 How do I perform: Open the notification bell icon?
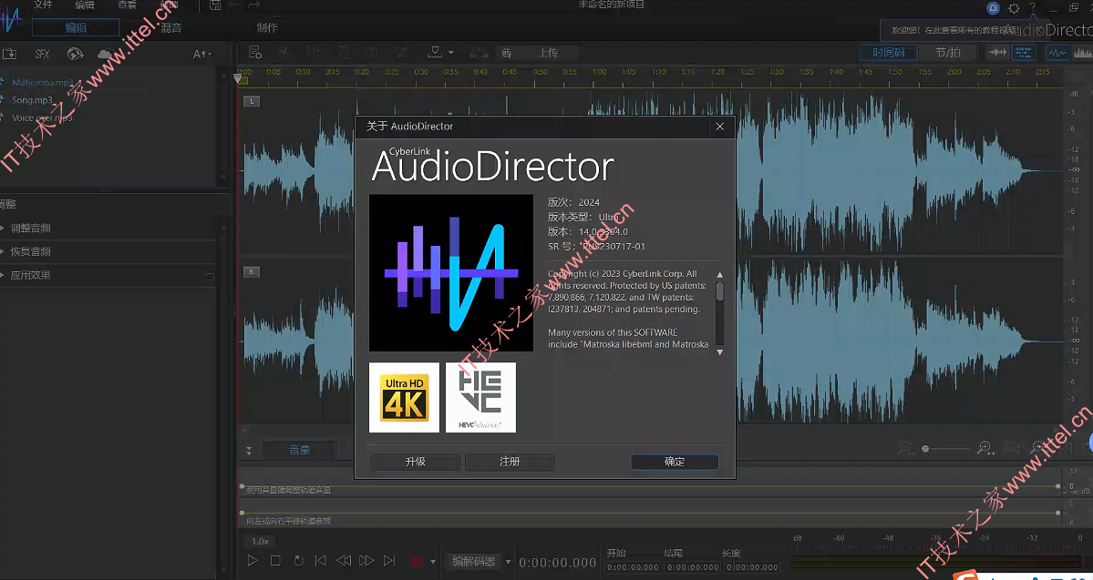coord(994,7)
